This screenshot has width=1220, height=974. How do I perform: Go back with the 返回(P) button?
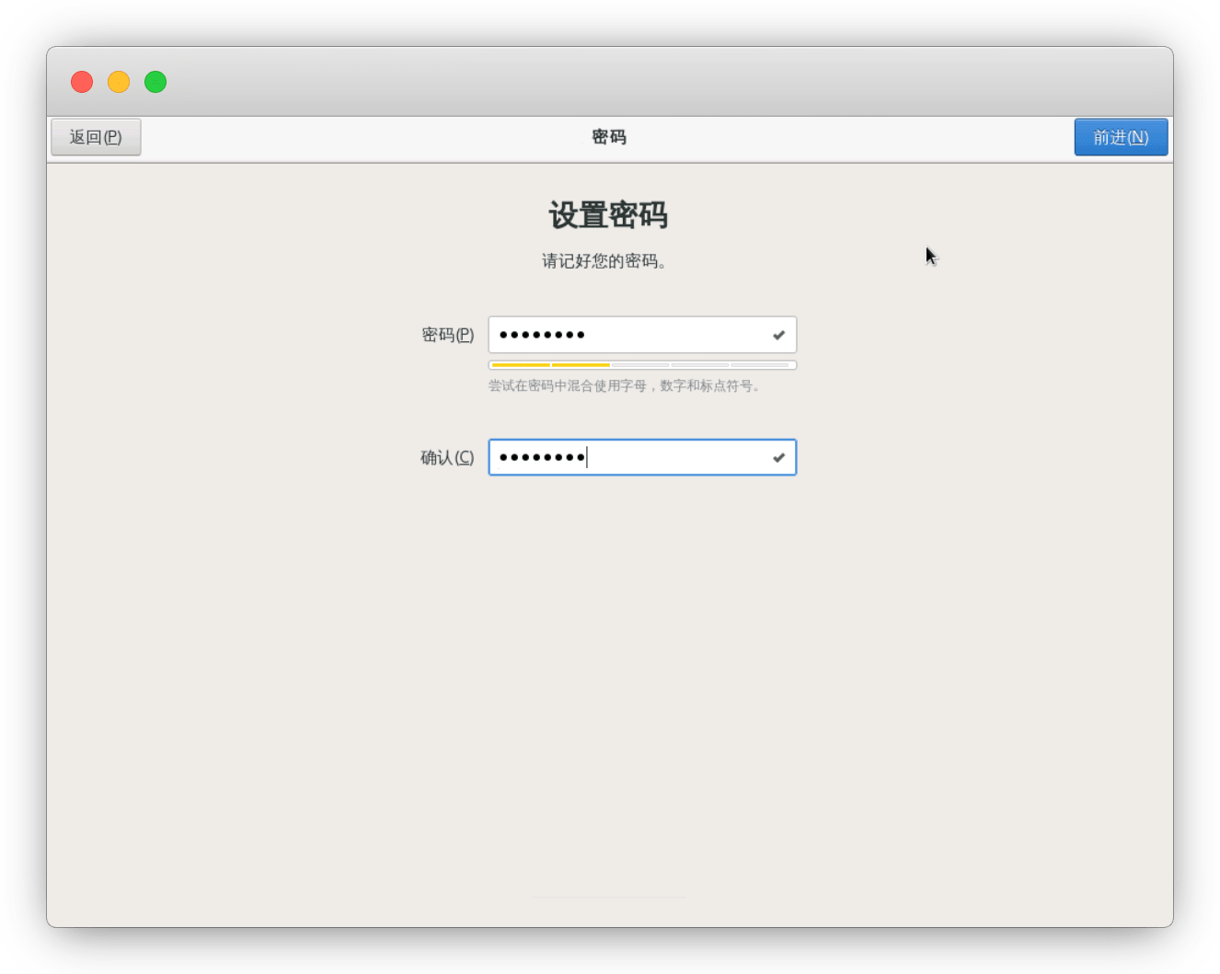96,137
